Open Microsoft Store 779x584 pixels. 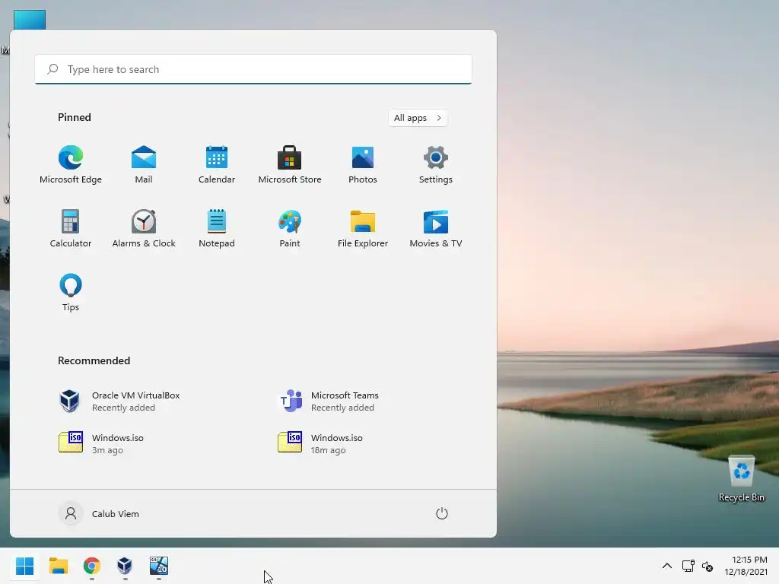click(290, 165)
